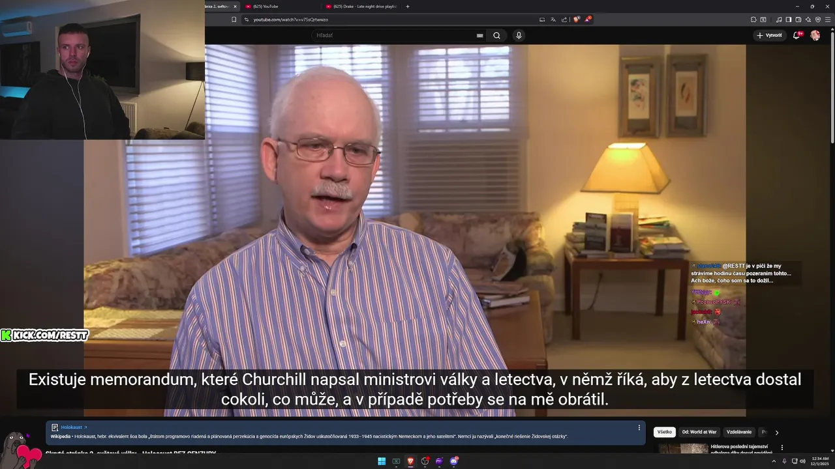This screenshot has height=469, width=835.
Task: Open Brave browser from the taskbar
Action: [410, 461]
